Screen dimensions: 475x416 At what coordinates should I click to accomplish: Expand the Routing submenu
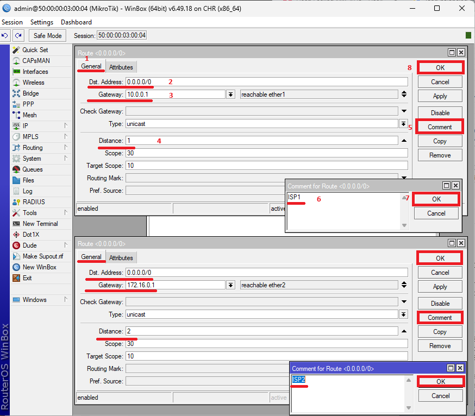[33, 148]
